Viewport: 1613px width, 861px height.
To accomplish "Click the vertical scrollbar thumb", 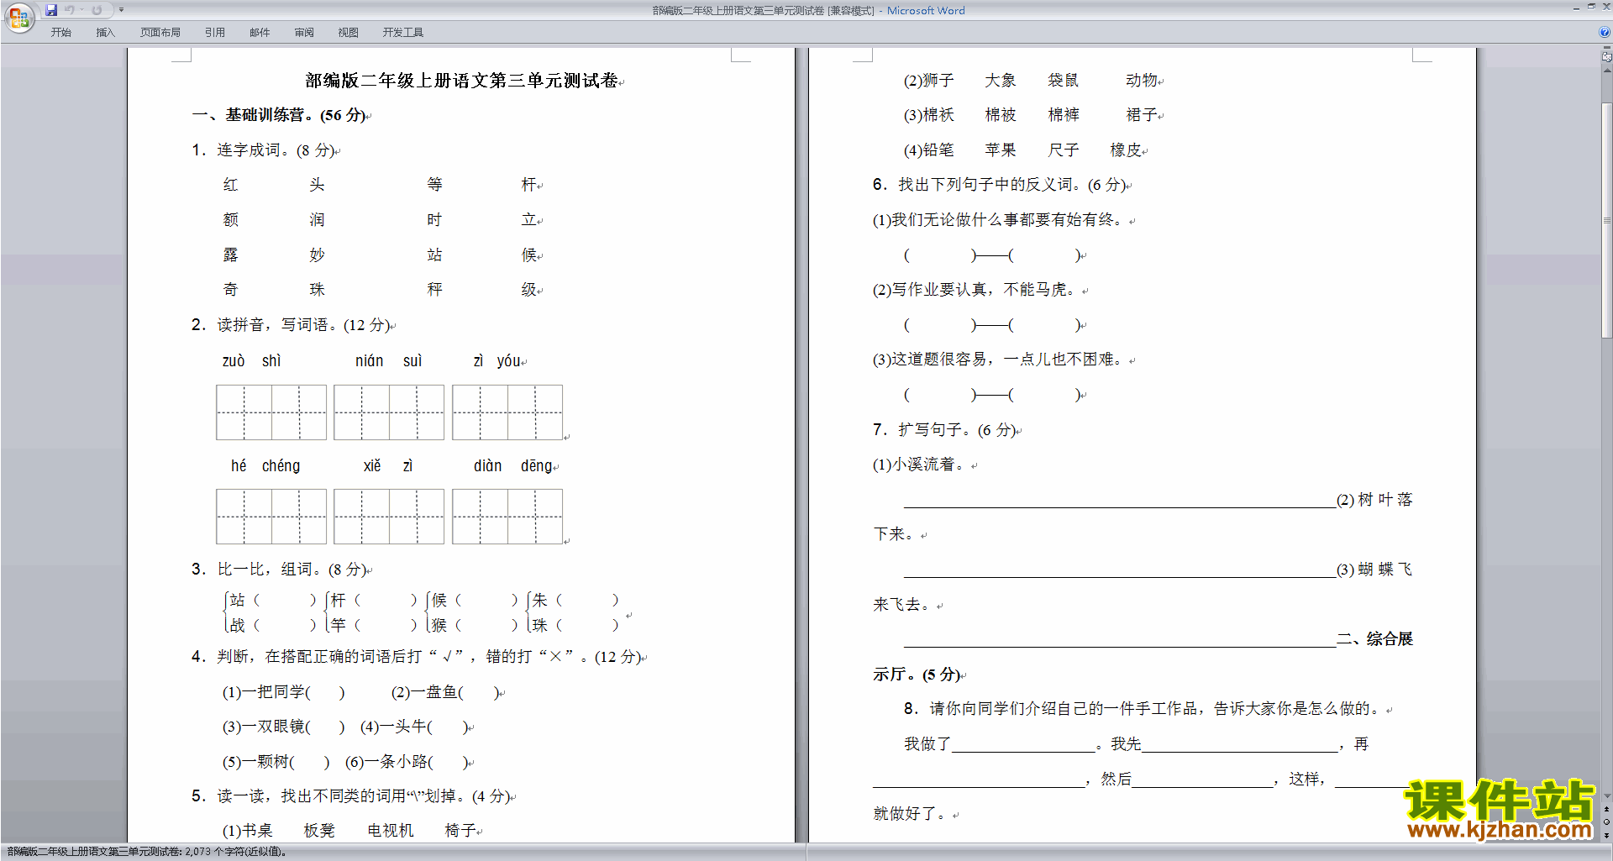I will point(1606,220).
